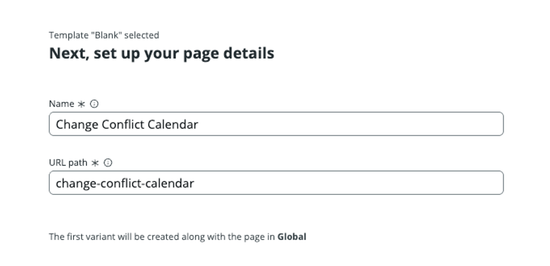Screen dimensions: 550x266
Task: Click "conflict" inside the URL path field
Action: pyautogui.click(x=123, y=183)
